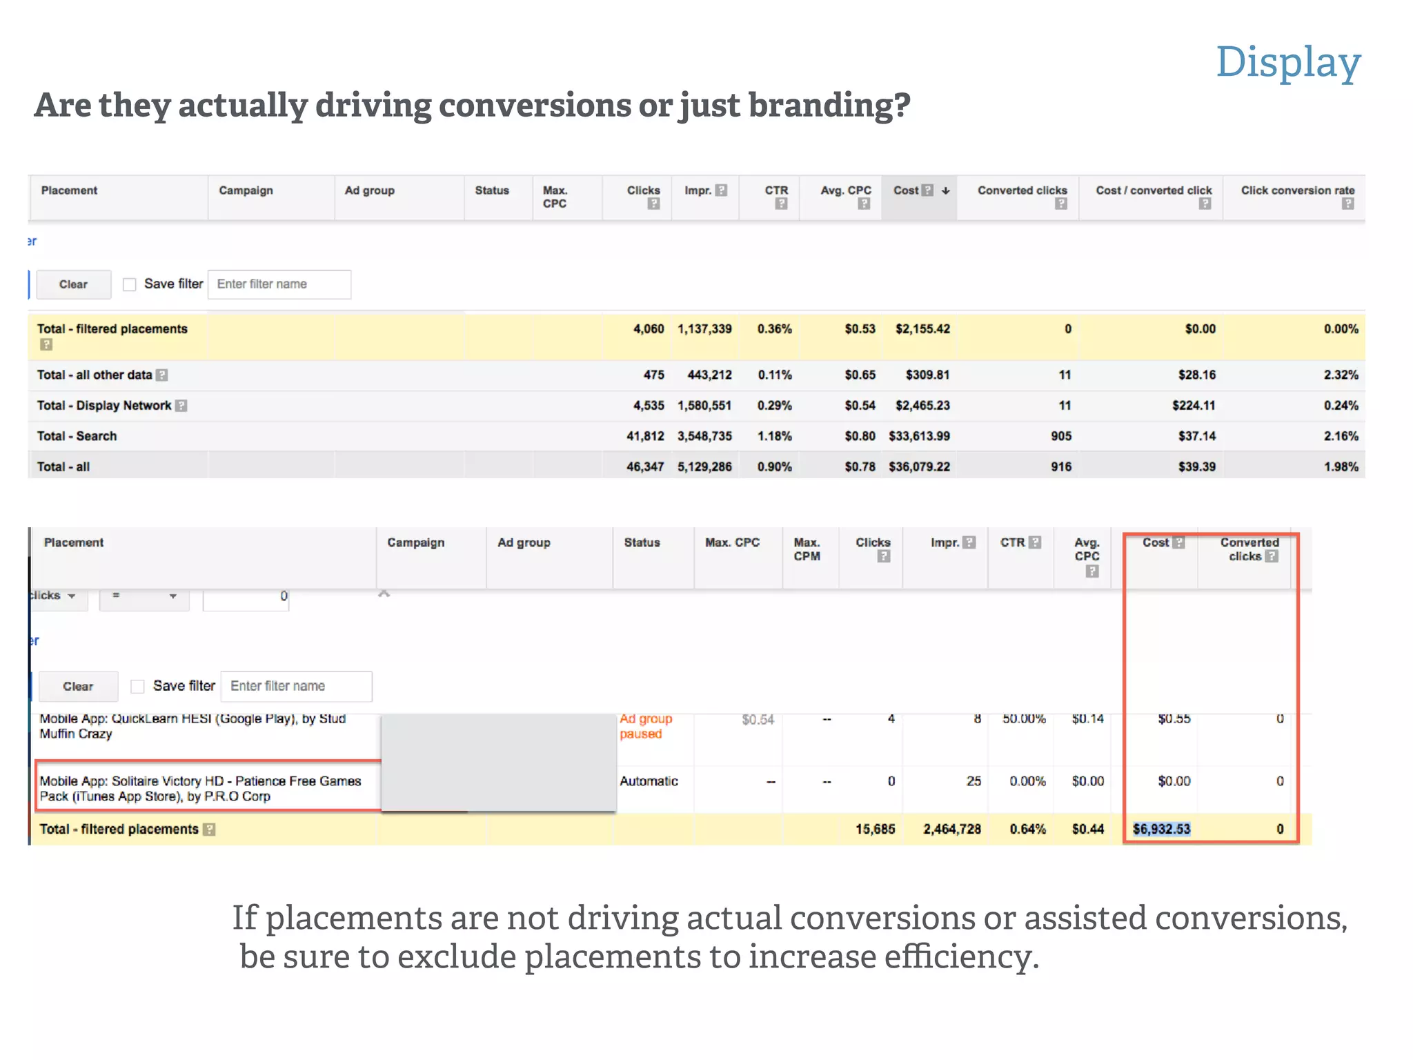Click help icon under Converted clicks top table
Image resolution: width=1413 pixels, height=1060 pixels.
pyautogui.click(x=1061, y=204)
